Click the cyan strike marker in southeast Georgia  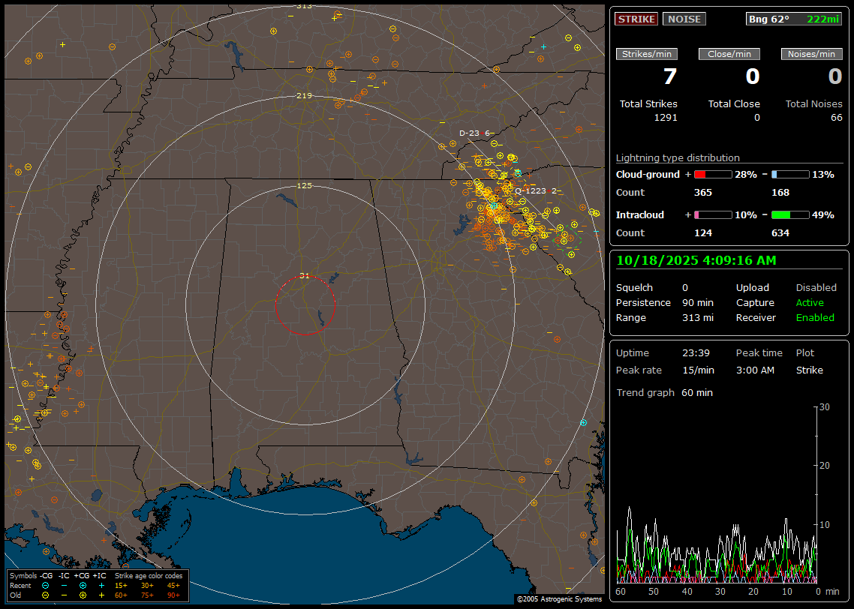point(583,423)
